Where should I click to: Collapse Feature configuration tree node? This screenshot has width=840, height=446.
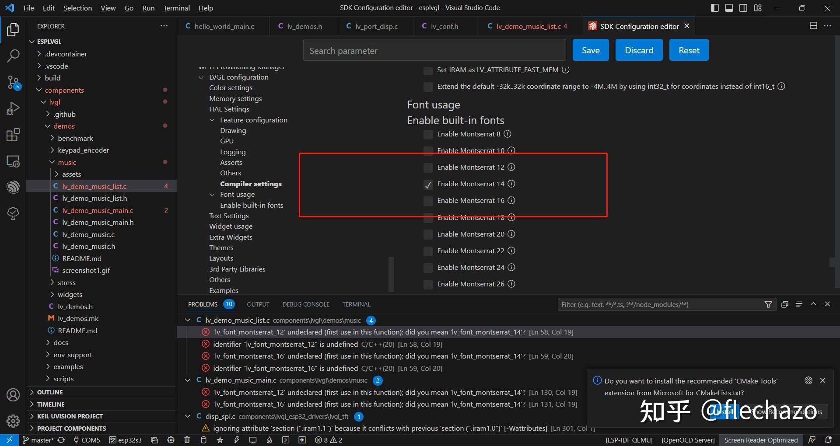pyautogui.click(x=212, y=120)
